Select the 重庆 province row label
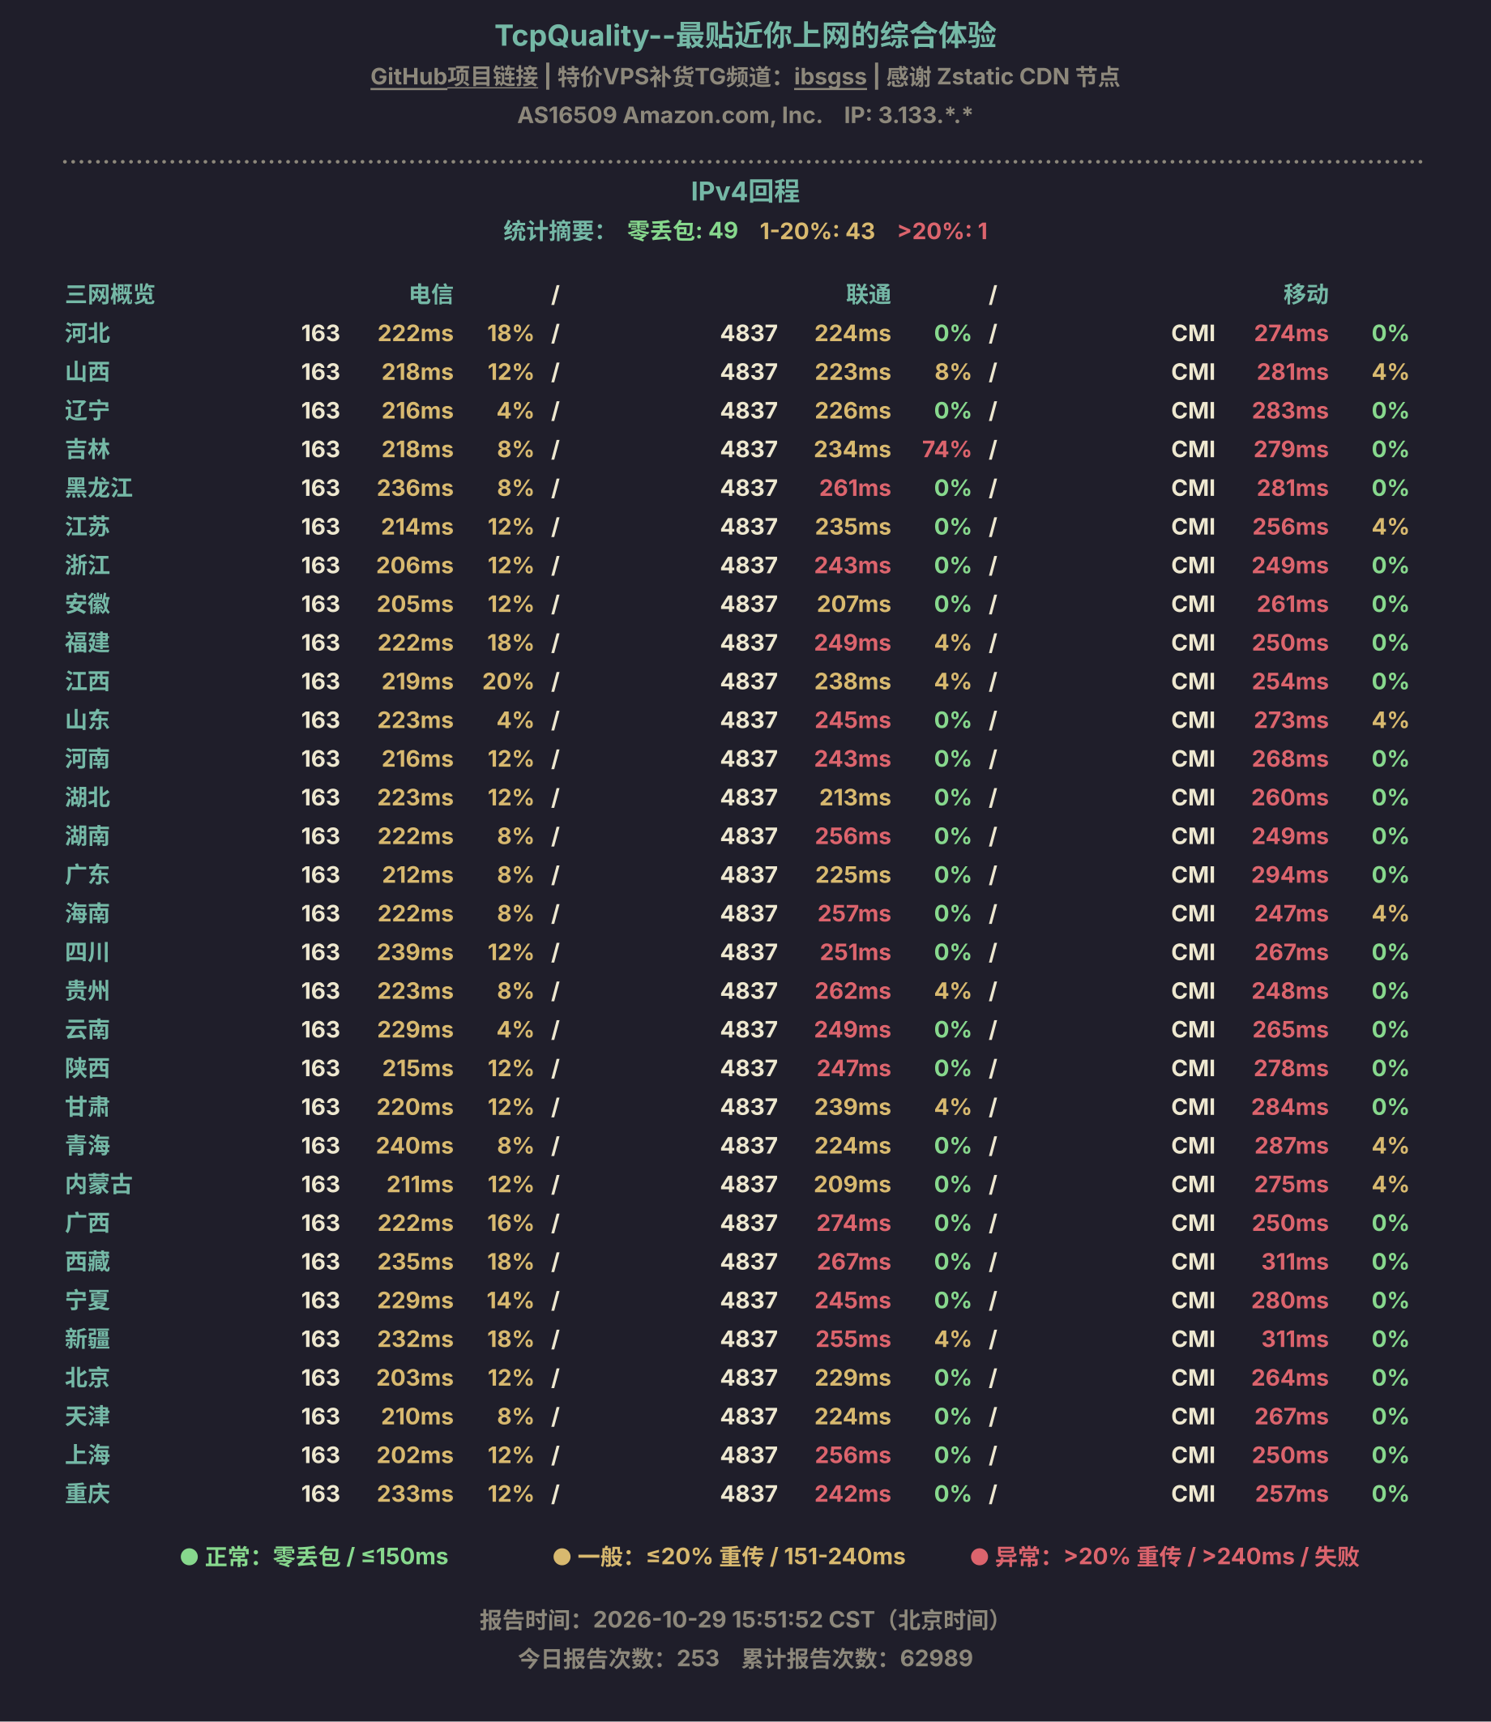Image resolution: width=1491 pixels, height=1722 pixels. coord(88,1493)
